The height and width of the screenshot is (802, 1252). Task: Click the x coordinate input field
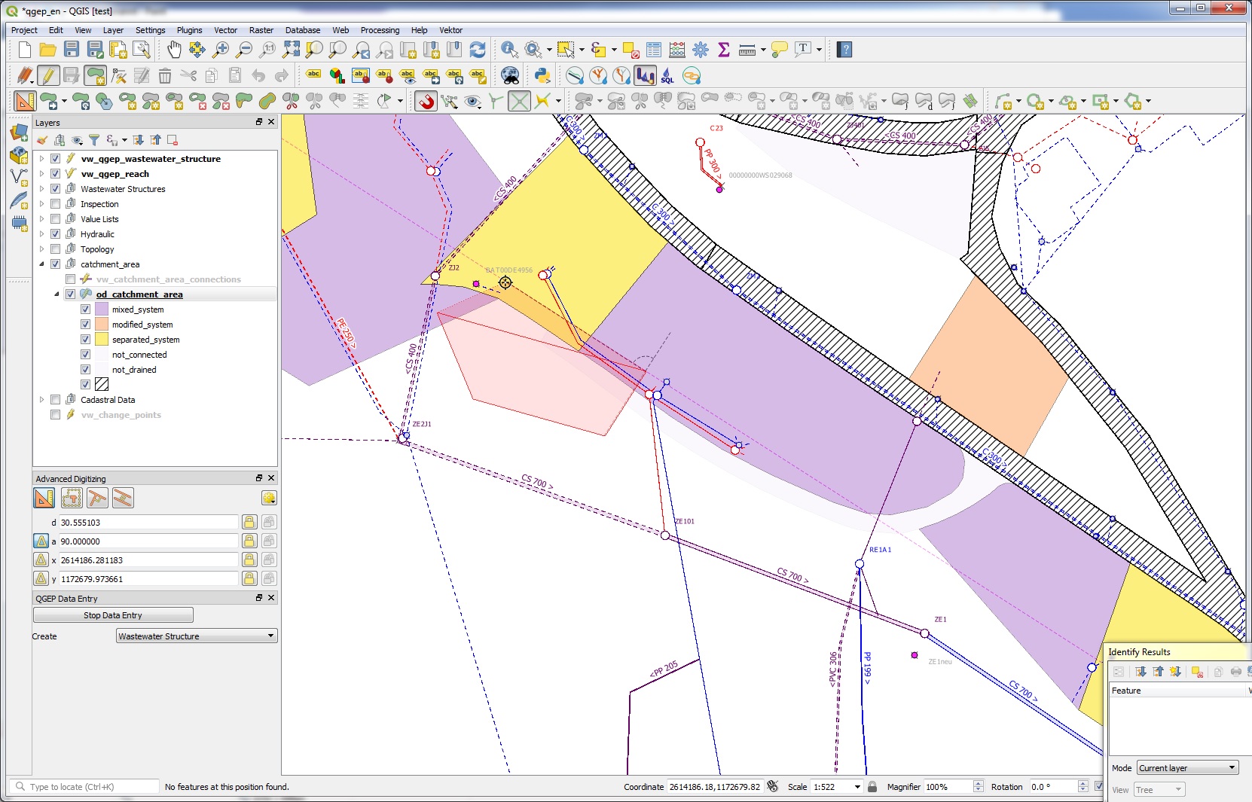[x=148, y=560]
